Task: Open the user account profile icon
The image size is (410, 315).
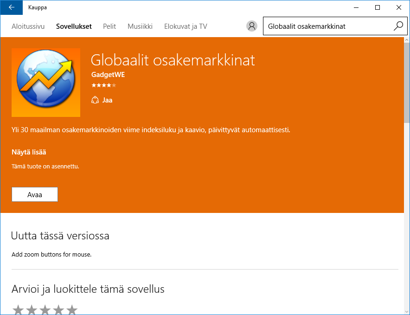Action: (x=252, y=26)
